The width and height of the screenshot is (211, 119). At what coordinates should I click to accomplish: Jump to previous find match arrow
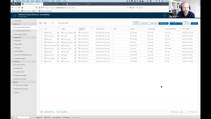point(30,117)
